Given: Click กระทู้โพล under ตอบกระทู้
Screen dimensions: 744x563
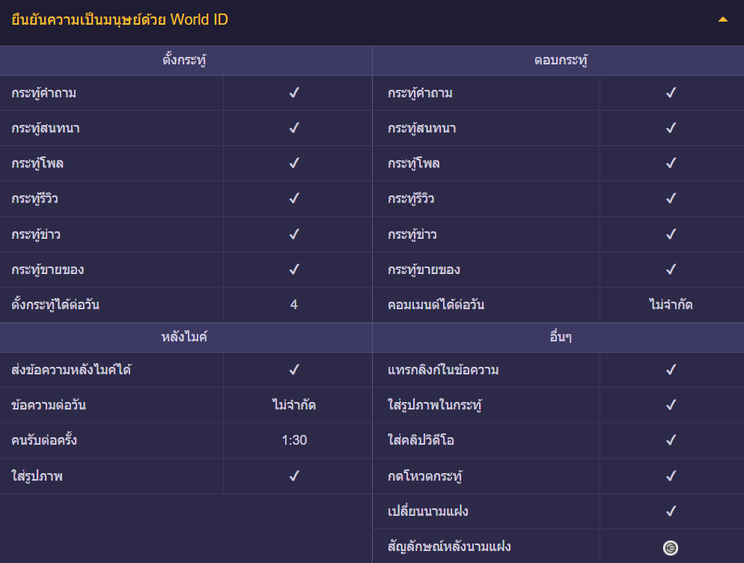Looking at the screenshot, I should click(x=414, y=163).
